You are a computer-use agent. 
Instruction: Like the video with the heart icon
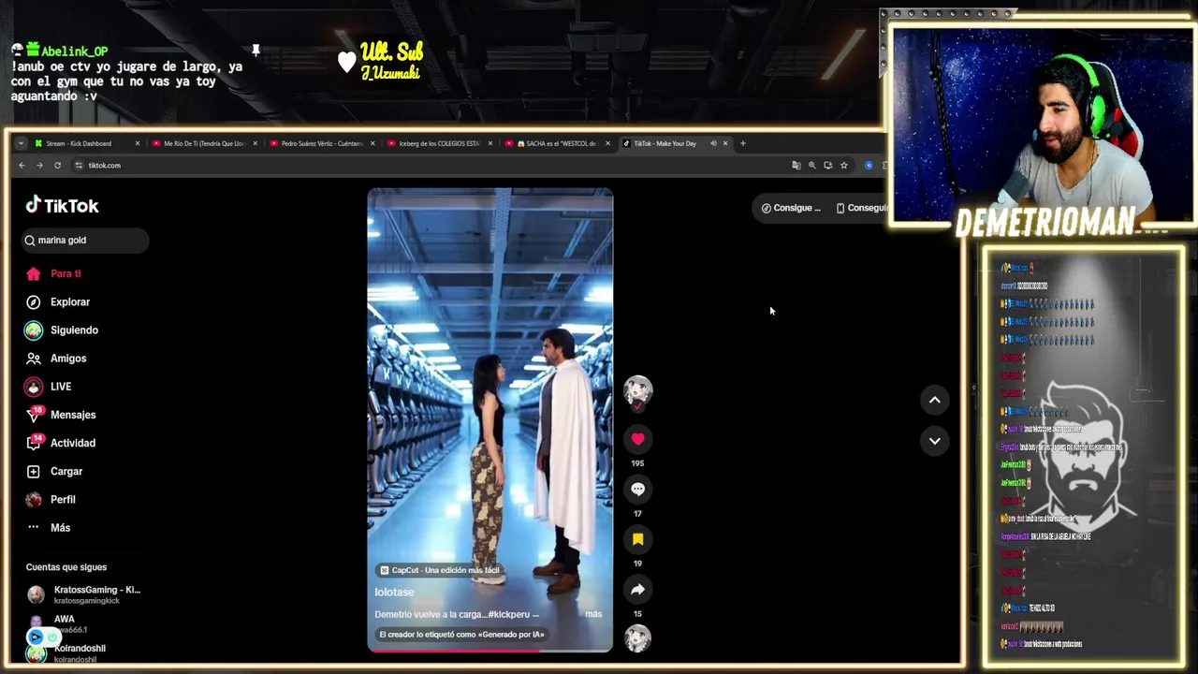tap(637, 438)
